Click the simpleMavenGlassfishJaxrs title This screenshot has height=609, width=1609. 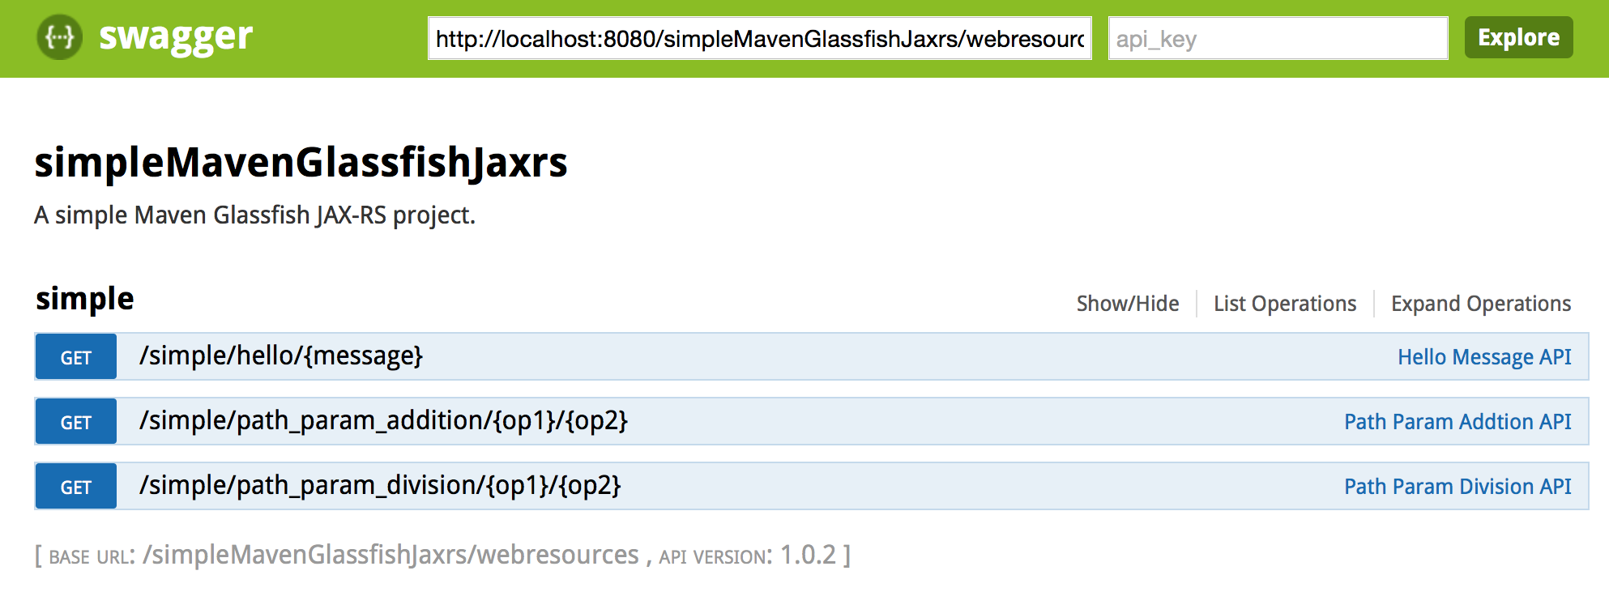tap(300, 164)
